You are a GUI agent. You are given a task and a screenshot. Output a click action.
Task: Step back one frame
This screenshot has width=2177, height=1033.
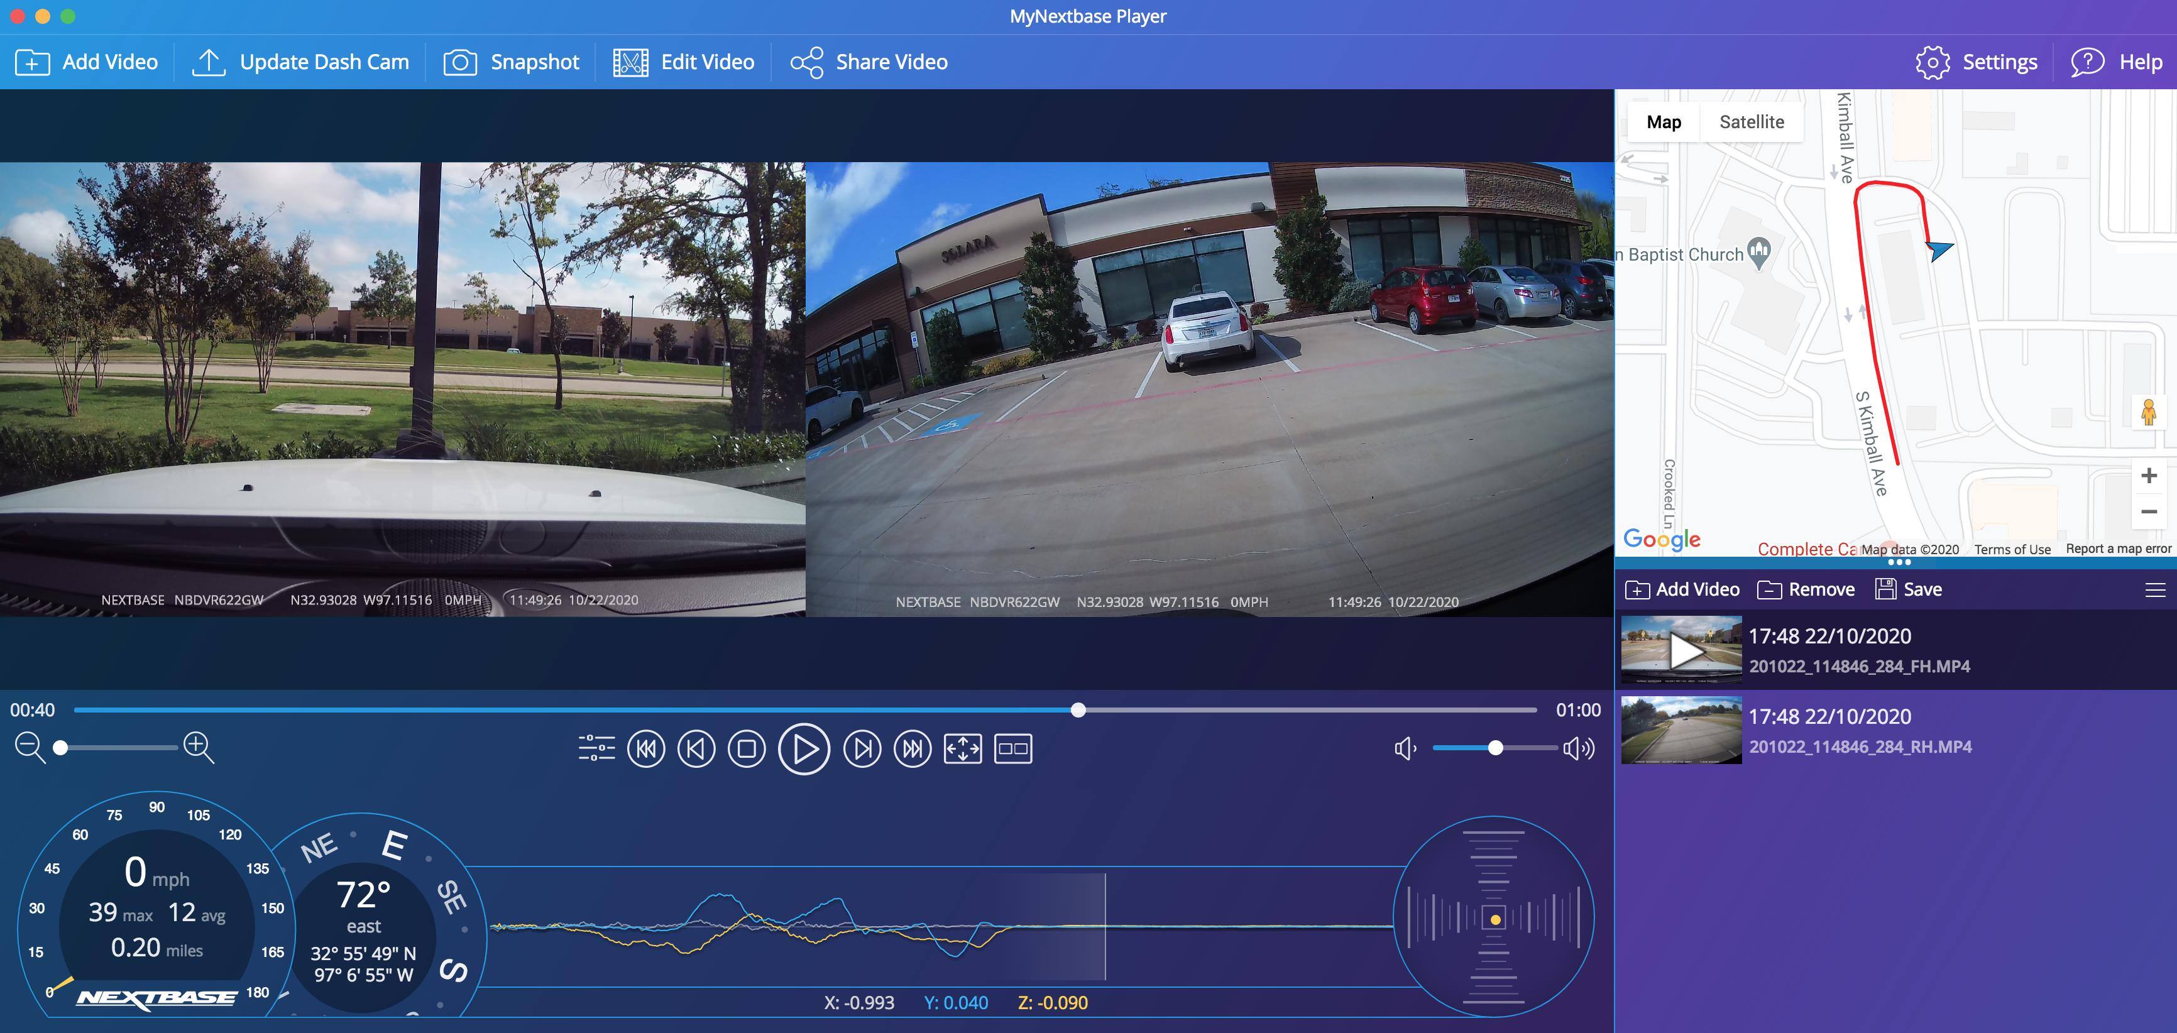696,748
